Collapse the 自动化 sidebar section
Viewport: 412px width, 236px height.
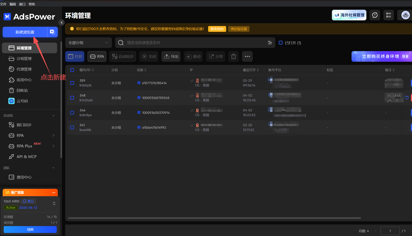click(x=53, y=116)
